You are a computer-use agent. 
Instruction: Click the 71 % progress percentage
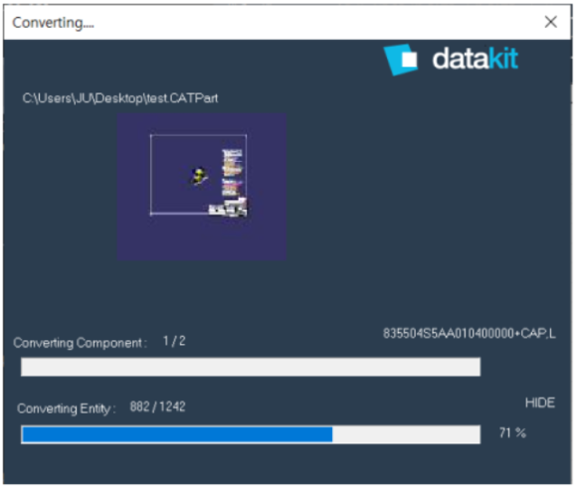[x=512, y=432]
